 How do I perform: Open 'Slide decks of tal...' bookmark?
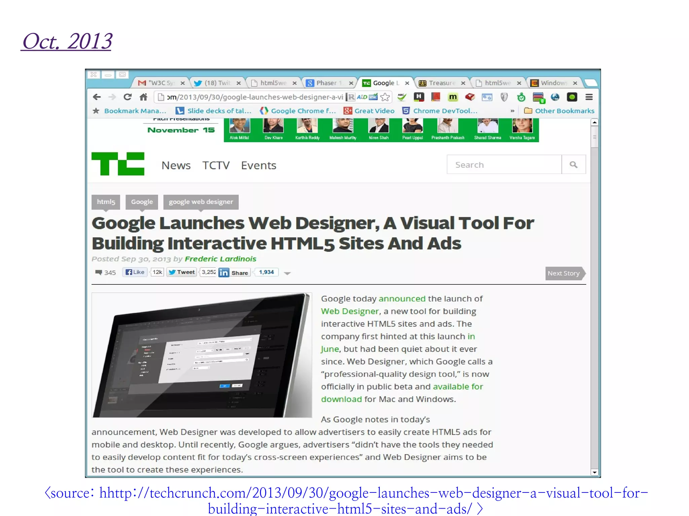(x=213, y=111)
